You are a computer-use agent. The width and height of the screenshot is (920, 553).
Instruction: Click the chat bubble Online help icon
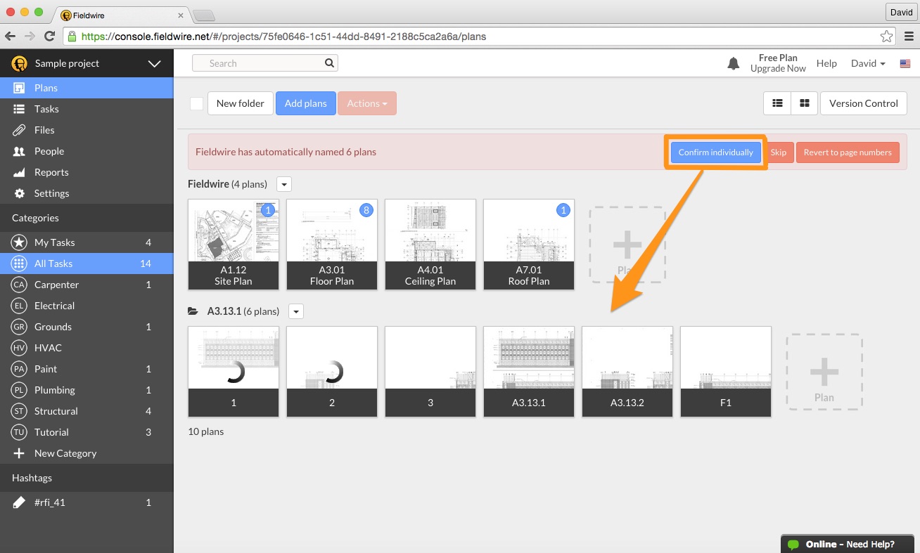click(793, 545)
